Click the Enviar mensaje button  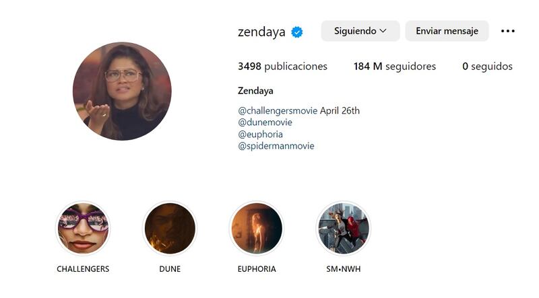[447, 31]
